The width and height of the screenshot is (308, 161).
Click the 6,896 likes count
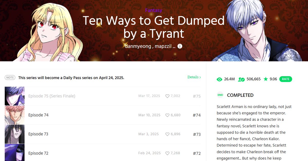(x=176, y=134)
